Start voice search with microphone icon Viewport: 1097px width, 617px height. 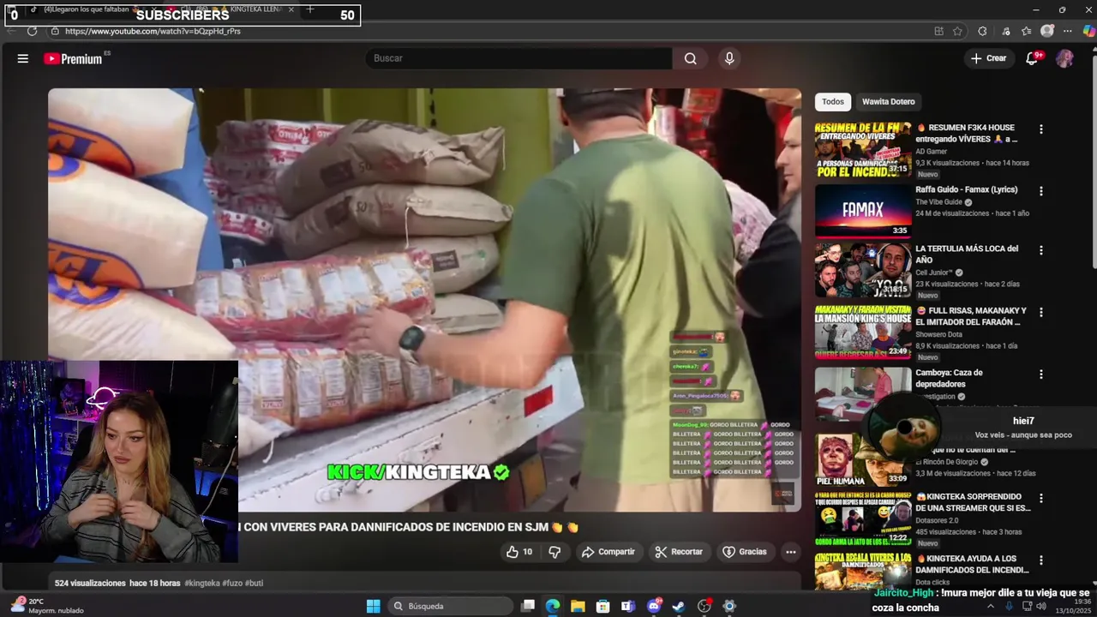coord(729,58)
